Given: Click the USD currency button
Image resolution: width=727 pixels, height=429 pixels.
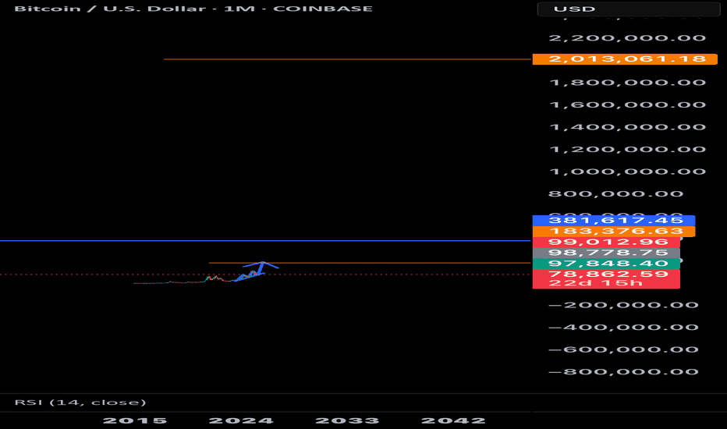Looking at the screenshot, I should 628,9.
